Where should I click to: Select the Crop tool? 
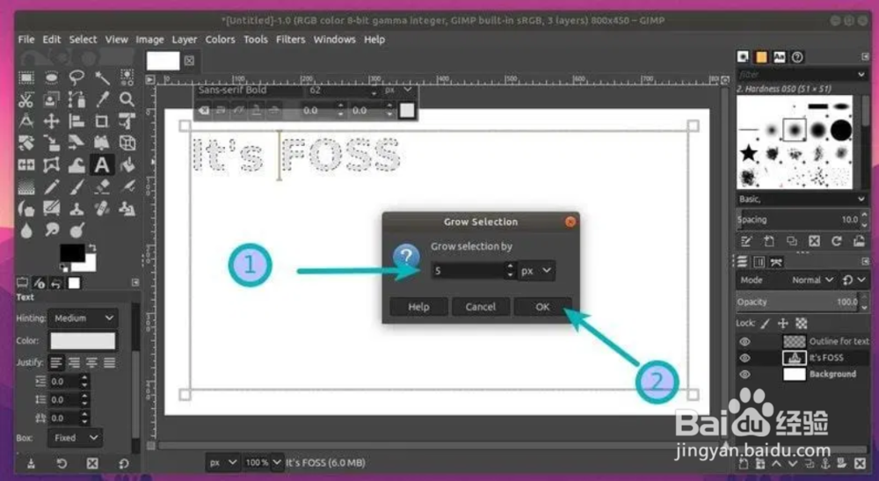point(102,121)
